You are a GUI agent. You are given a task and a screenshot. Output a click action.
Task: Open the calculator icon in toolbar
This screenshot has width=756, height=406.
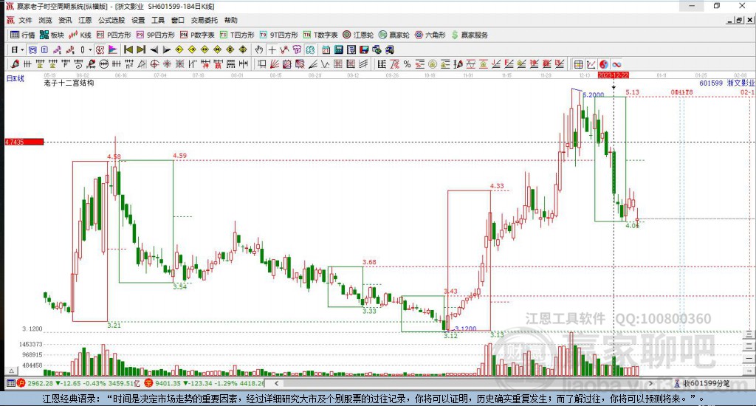338,49
